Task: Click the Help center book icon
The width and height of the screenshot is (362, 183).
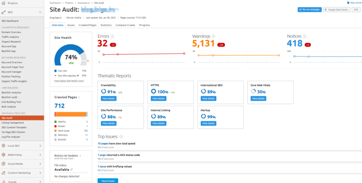Action: coord(348,3)
